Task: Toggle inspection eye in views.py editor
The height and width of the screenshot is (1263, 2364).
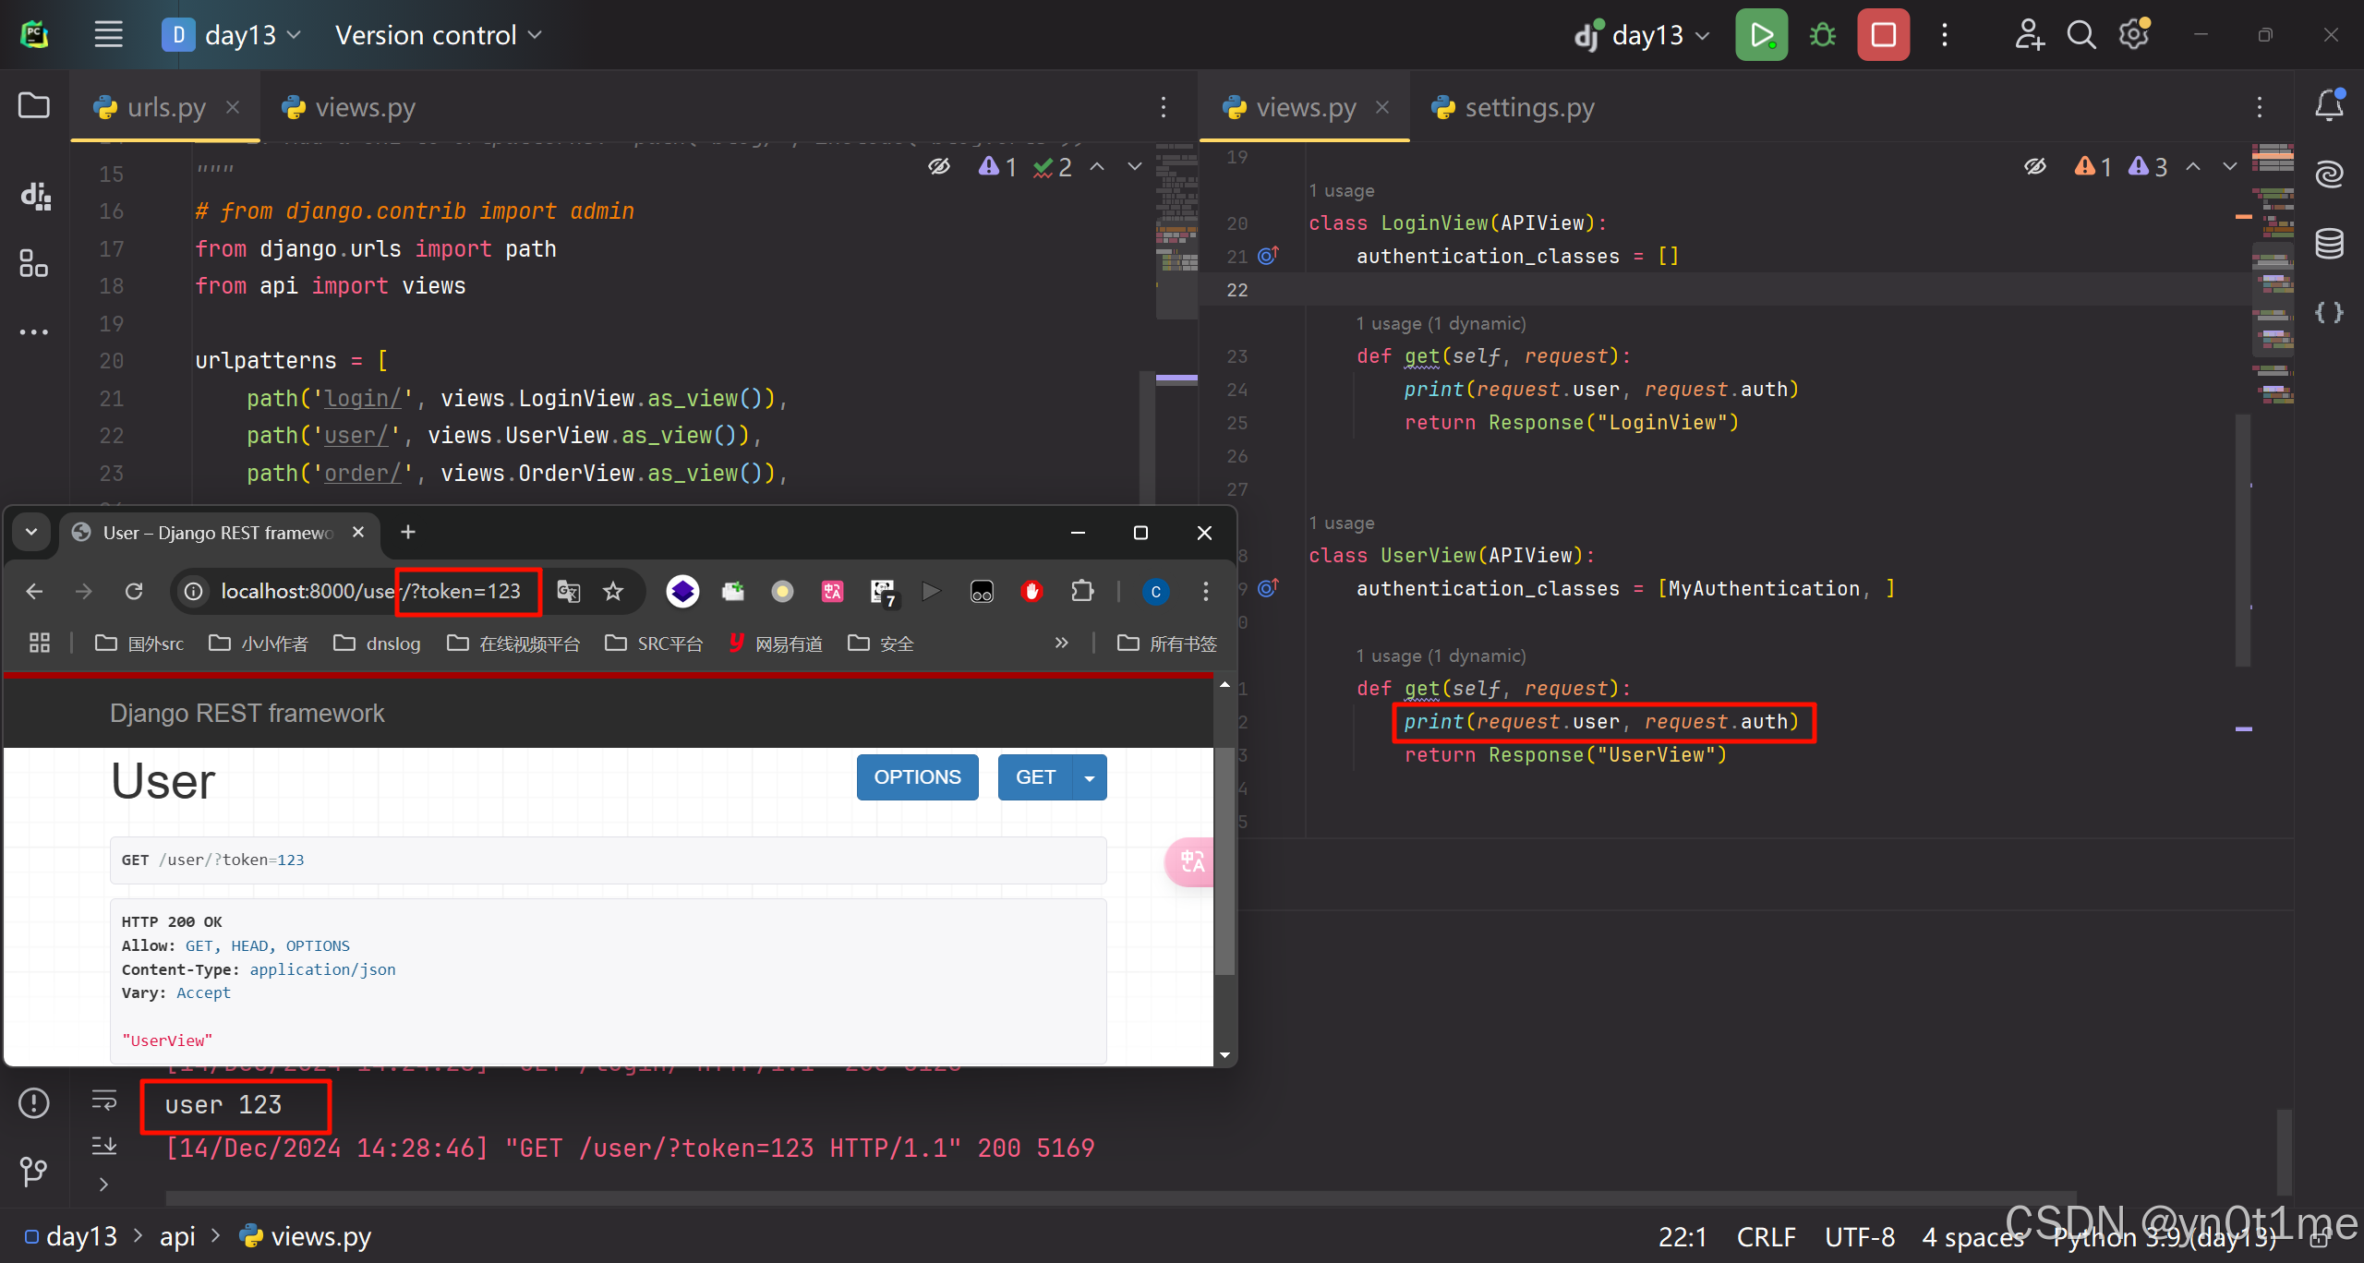Action: coord(2035,166)
